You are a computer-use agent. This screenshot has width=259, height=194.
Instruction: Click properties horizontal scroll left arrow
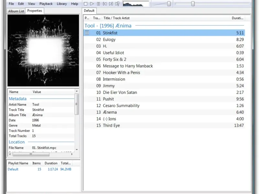(10, 154)
